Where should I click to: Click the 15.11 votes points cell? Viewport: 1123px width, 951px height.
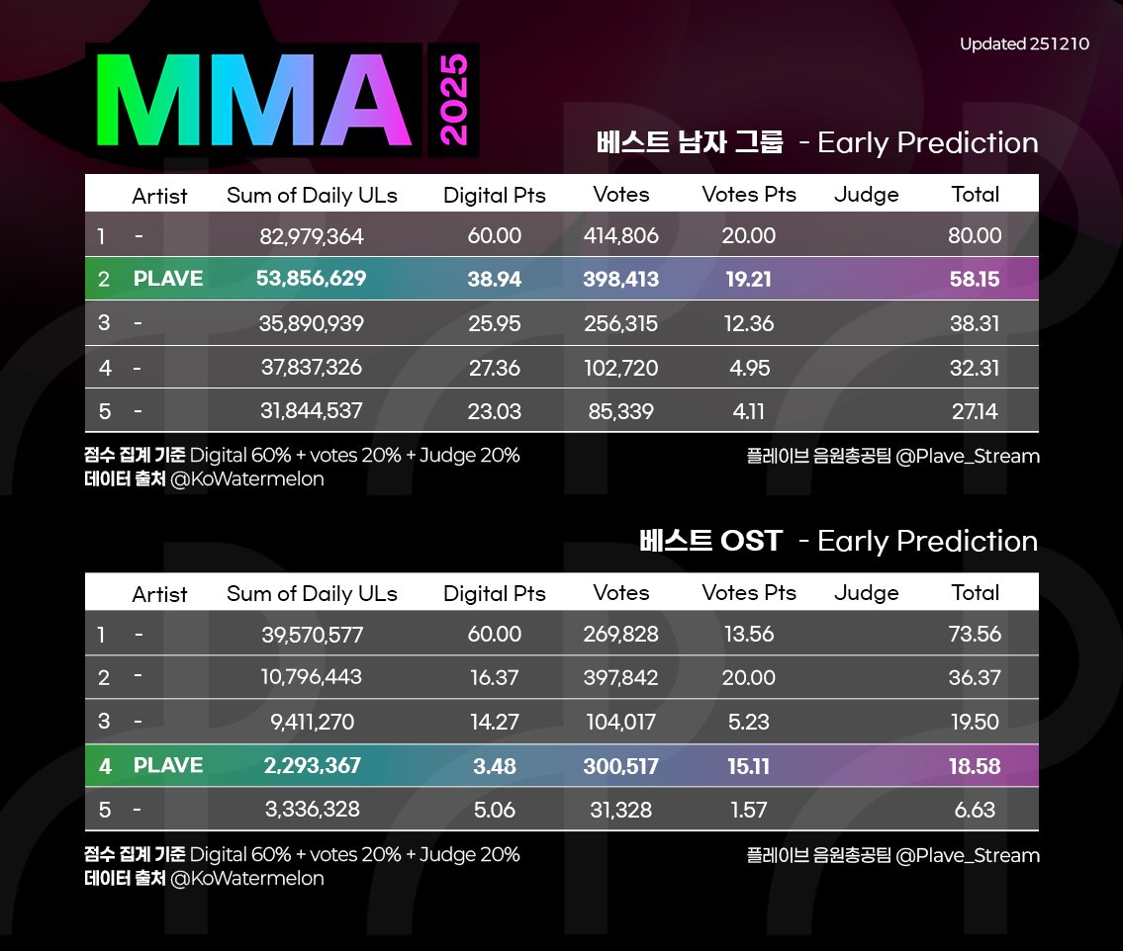pyautogui.click(x=748, y=766)
